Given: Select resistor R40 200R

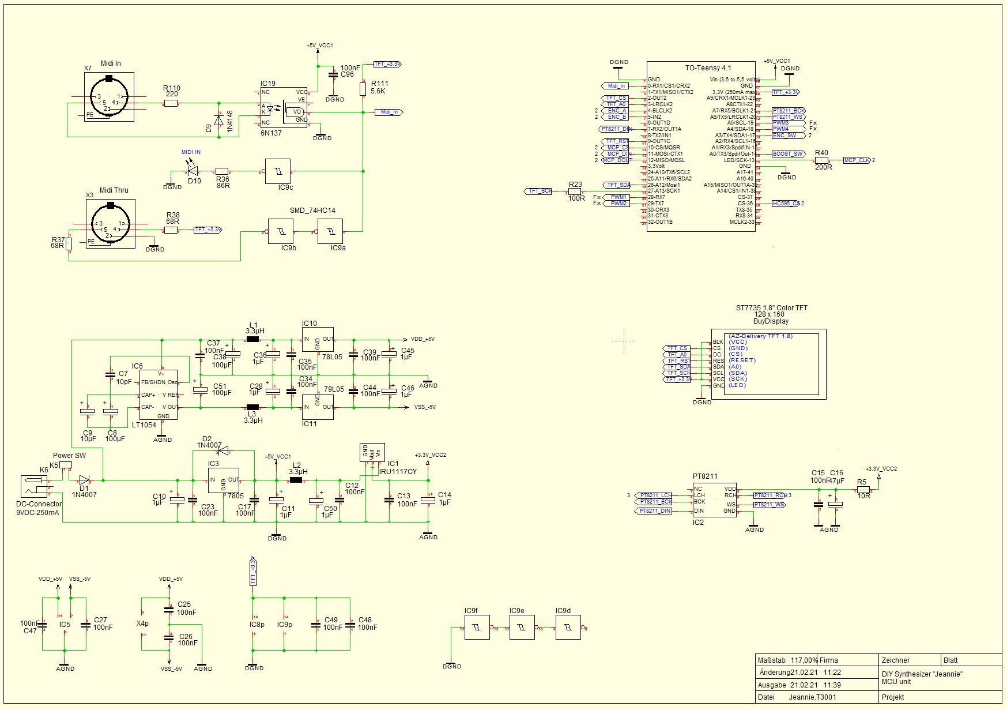Looking at the screenshot, I should 821,160.
